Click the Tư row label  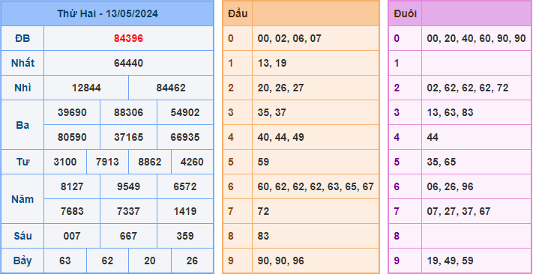pyautogui.click(x=22, y=162)
